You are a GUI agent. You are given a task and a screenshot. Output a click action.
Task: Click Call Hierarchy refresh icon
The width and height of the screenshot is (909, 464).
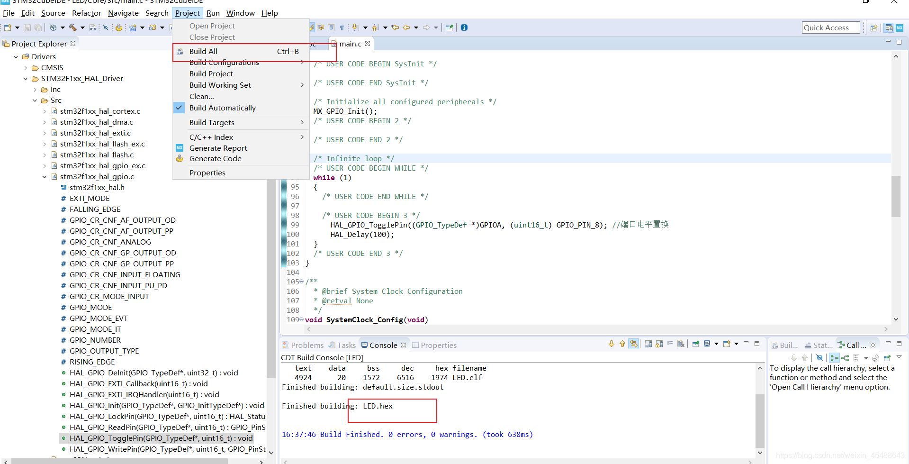pos(876,358)
